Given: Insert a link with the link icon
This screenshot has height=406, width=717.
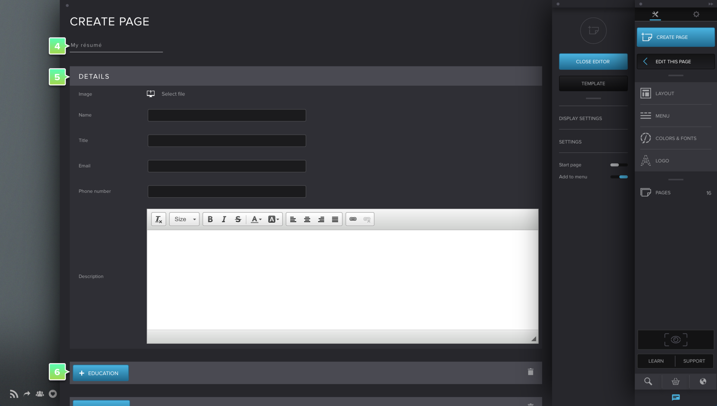Looking at the screenshot, I should pyautogui.click(x=353, y=219).
